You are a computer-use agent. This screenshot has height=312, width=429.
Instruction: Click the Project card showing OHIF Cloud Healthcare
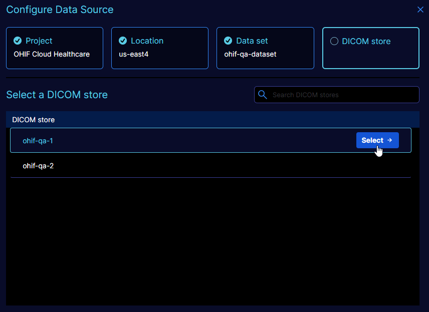click(x=54, y=48)
